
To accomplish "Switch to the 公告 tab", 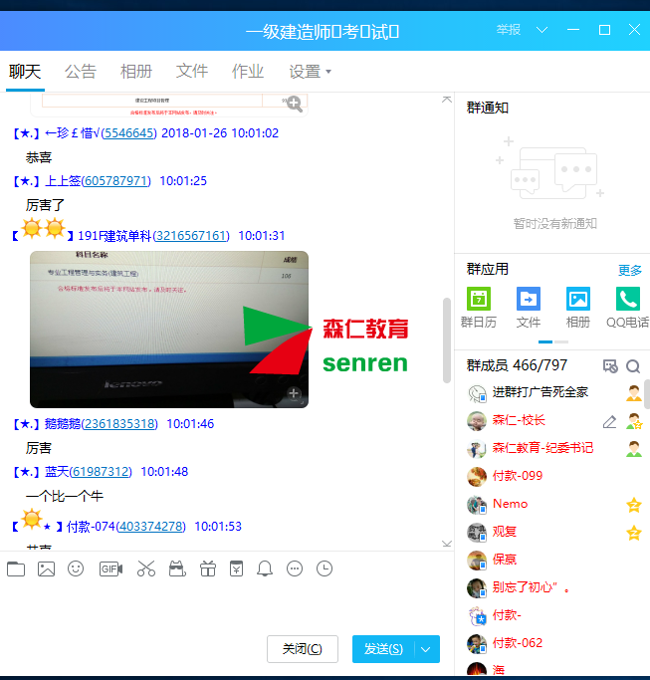I will pos(81,72).
